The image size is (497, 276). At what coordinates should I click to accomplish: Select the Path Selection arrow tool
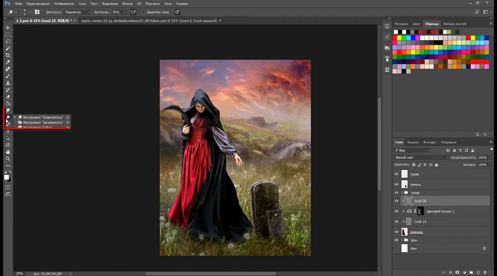[x=8, y=138]
